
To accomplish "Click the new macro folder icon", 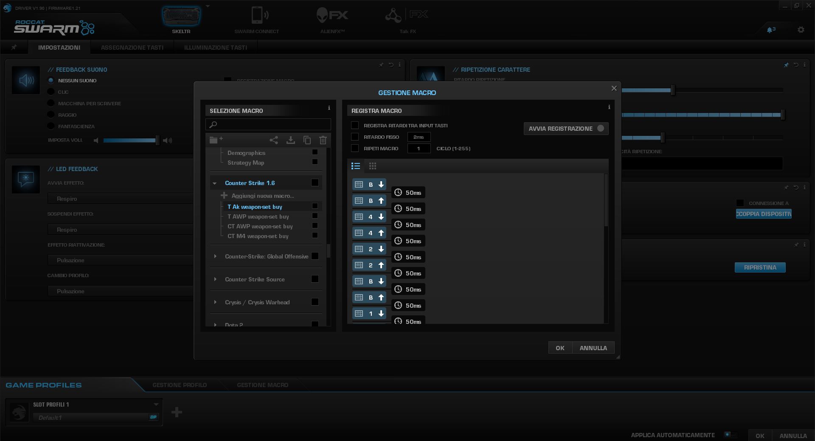I will click(x=216, y=140).
